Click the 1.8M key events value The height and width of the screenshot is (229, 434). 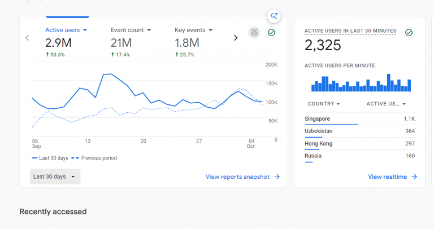click(x=187, y=43)
